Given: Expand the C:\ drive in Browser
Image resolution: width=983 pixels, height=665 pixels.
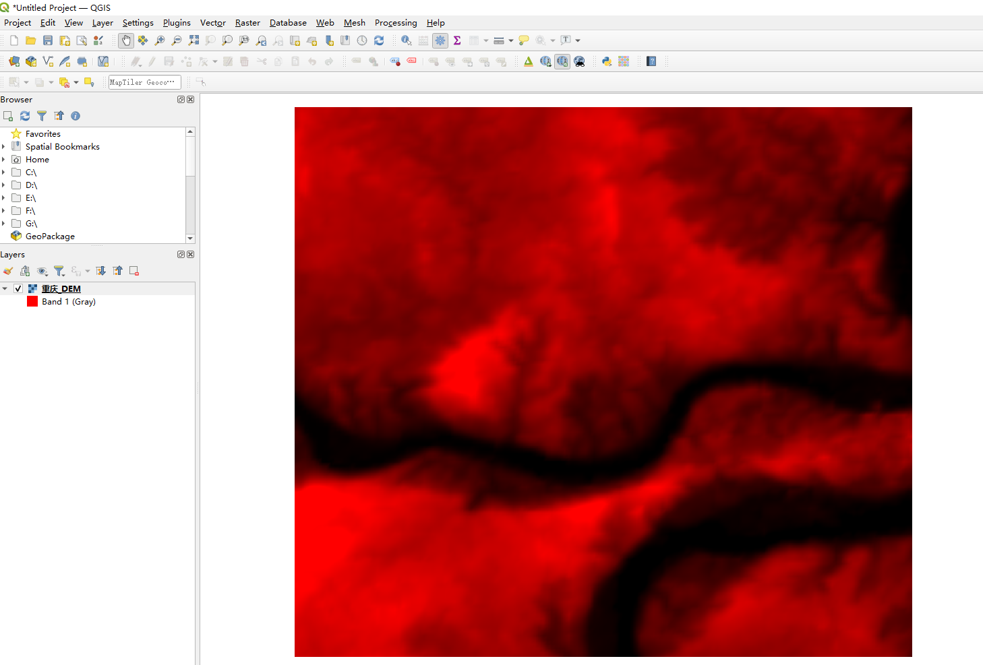Looking at the screenshot, I should 5,172.
